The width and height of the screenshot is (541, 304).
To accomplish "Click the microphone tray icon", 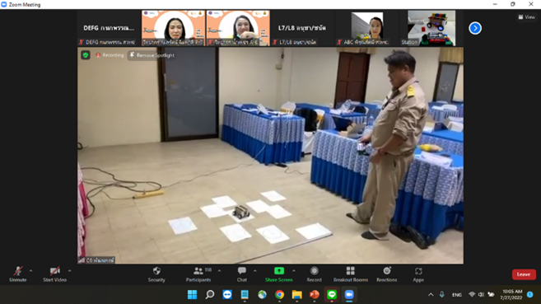I will [x=442, y=294].
